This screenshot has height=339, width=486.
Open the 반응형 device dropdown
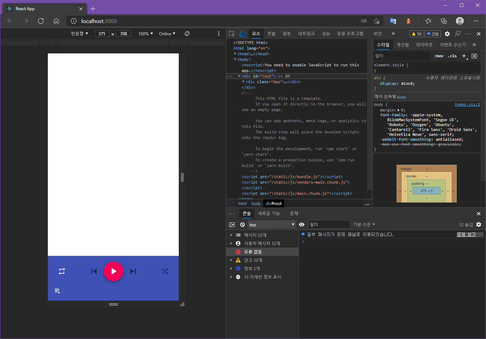[80, 34]
